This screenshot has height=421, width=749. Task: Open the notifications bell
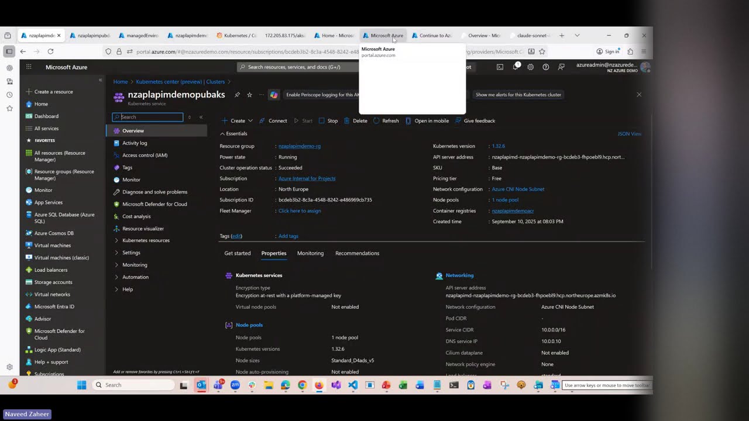516,67
